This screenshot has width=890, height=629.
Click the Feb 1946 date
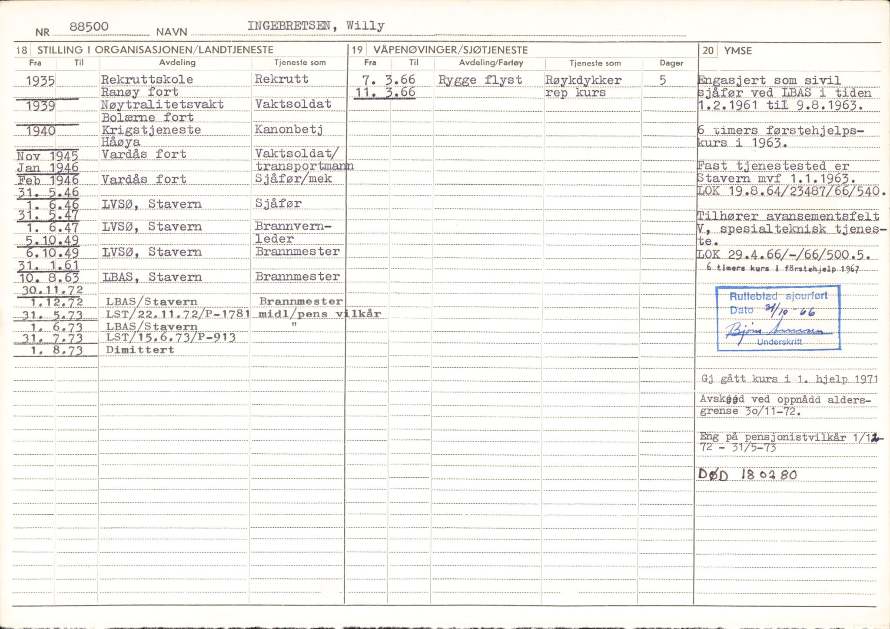coord(48,180)
